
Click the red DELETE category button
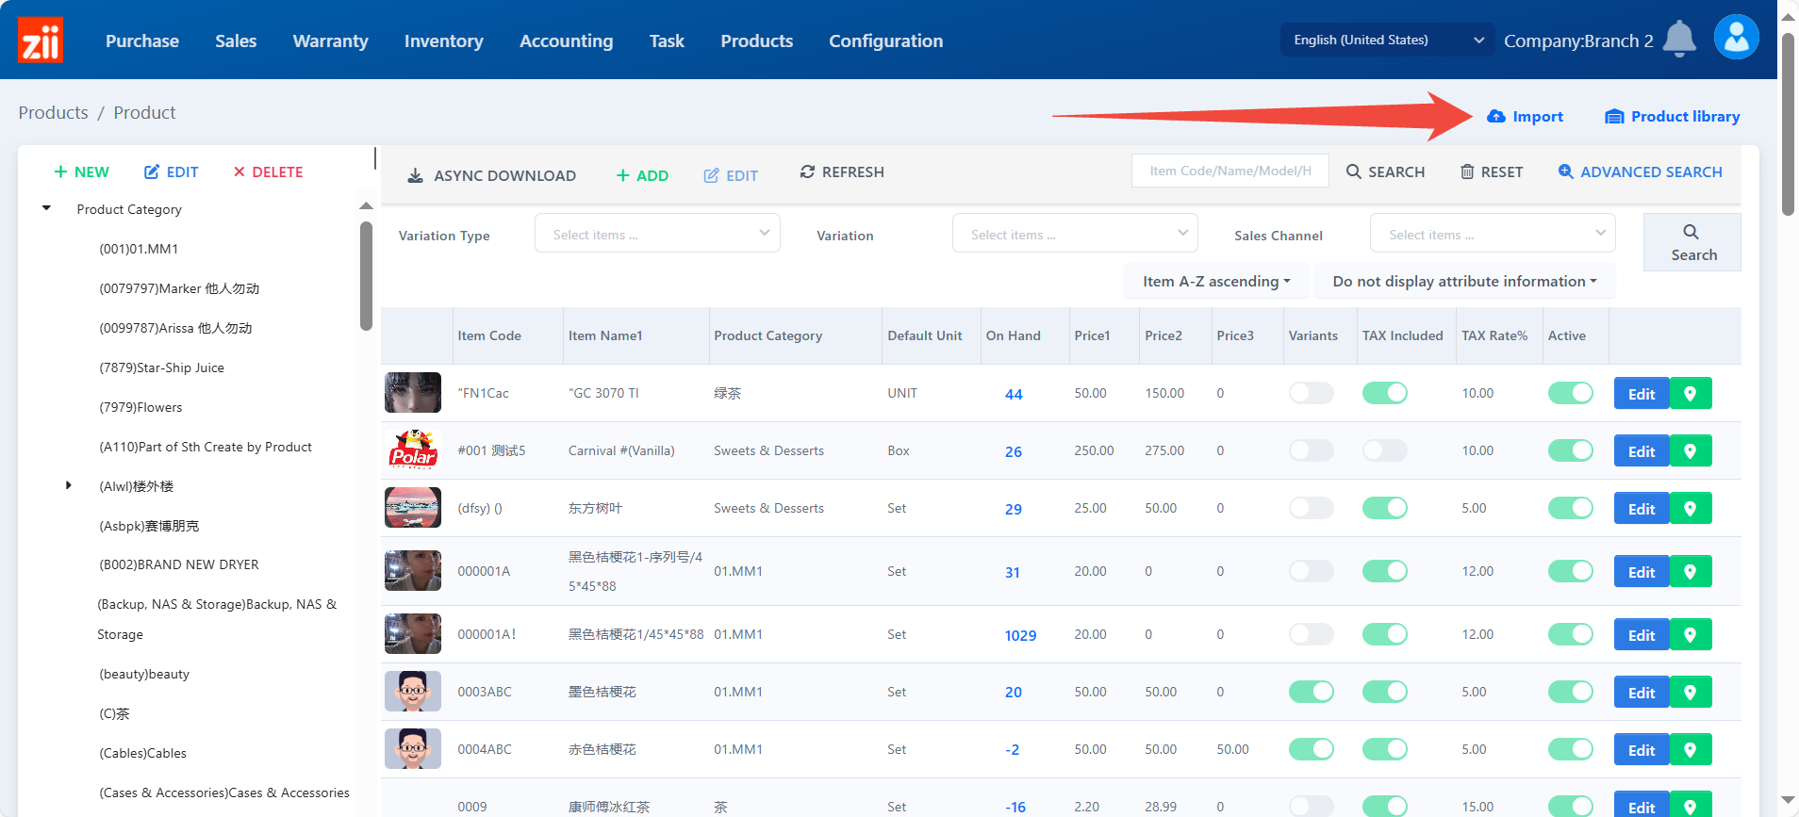(268, 172)
